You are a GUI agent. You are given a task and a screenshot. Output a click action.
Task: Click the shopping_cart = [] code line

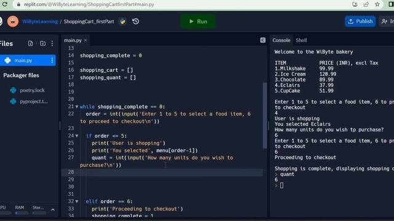pos(107,70)
